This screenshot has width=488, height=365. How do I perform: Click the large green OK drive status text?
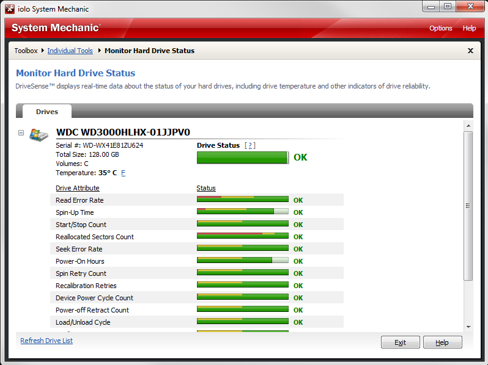click(x=300, y=157)
